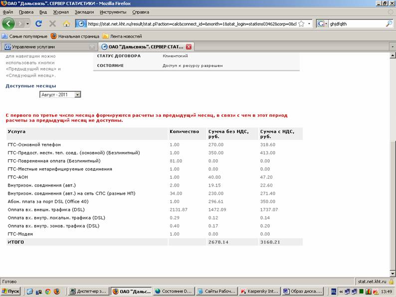Open the Закладки menu

(x=83, y=11)
